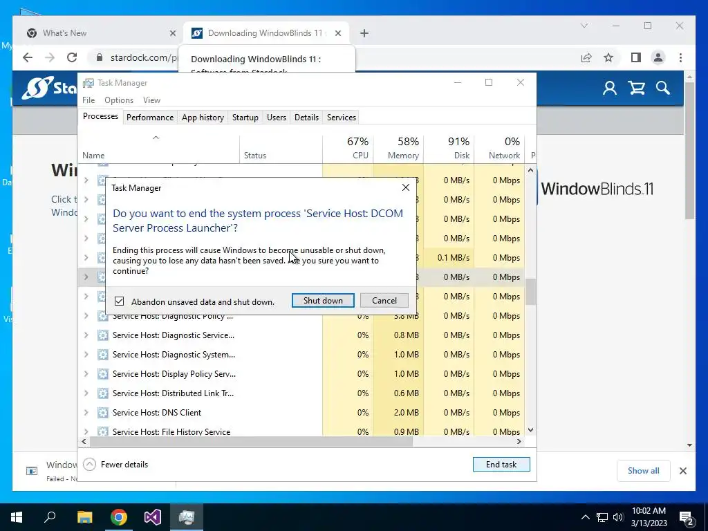This screenshot has width=708, height=531.
Task: Open File Explorer from taskbar
Action: [x=84, y=517]
